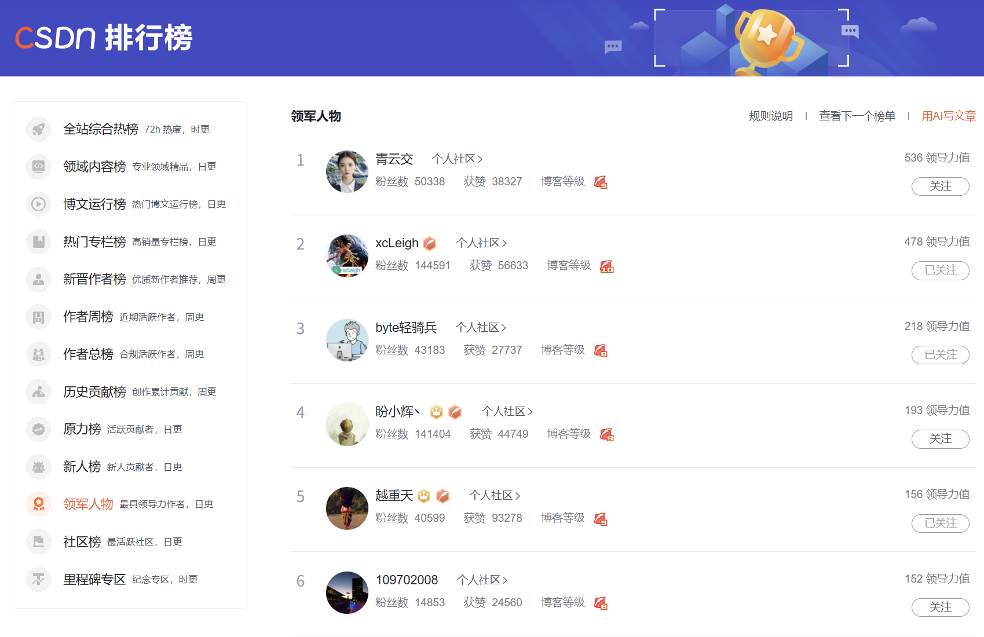Click the blog level badge in 越重天's row
The width and height of the screenshot is (984, 637).
(x=601, y=519)
